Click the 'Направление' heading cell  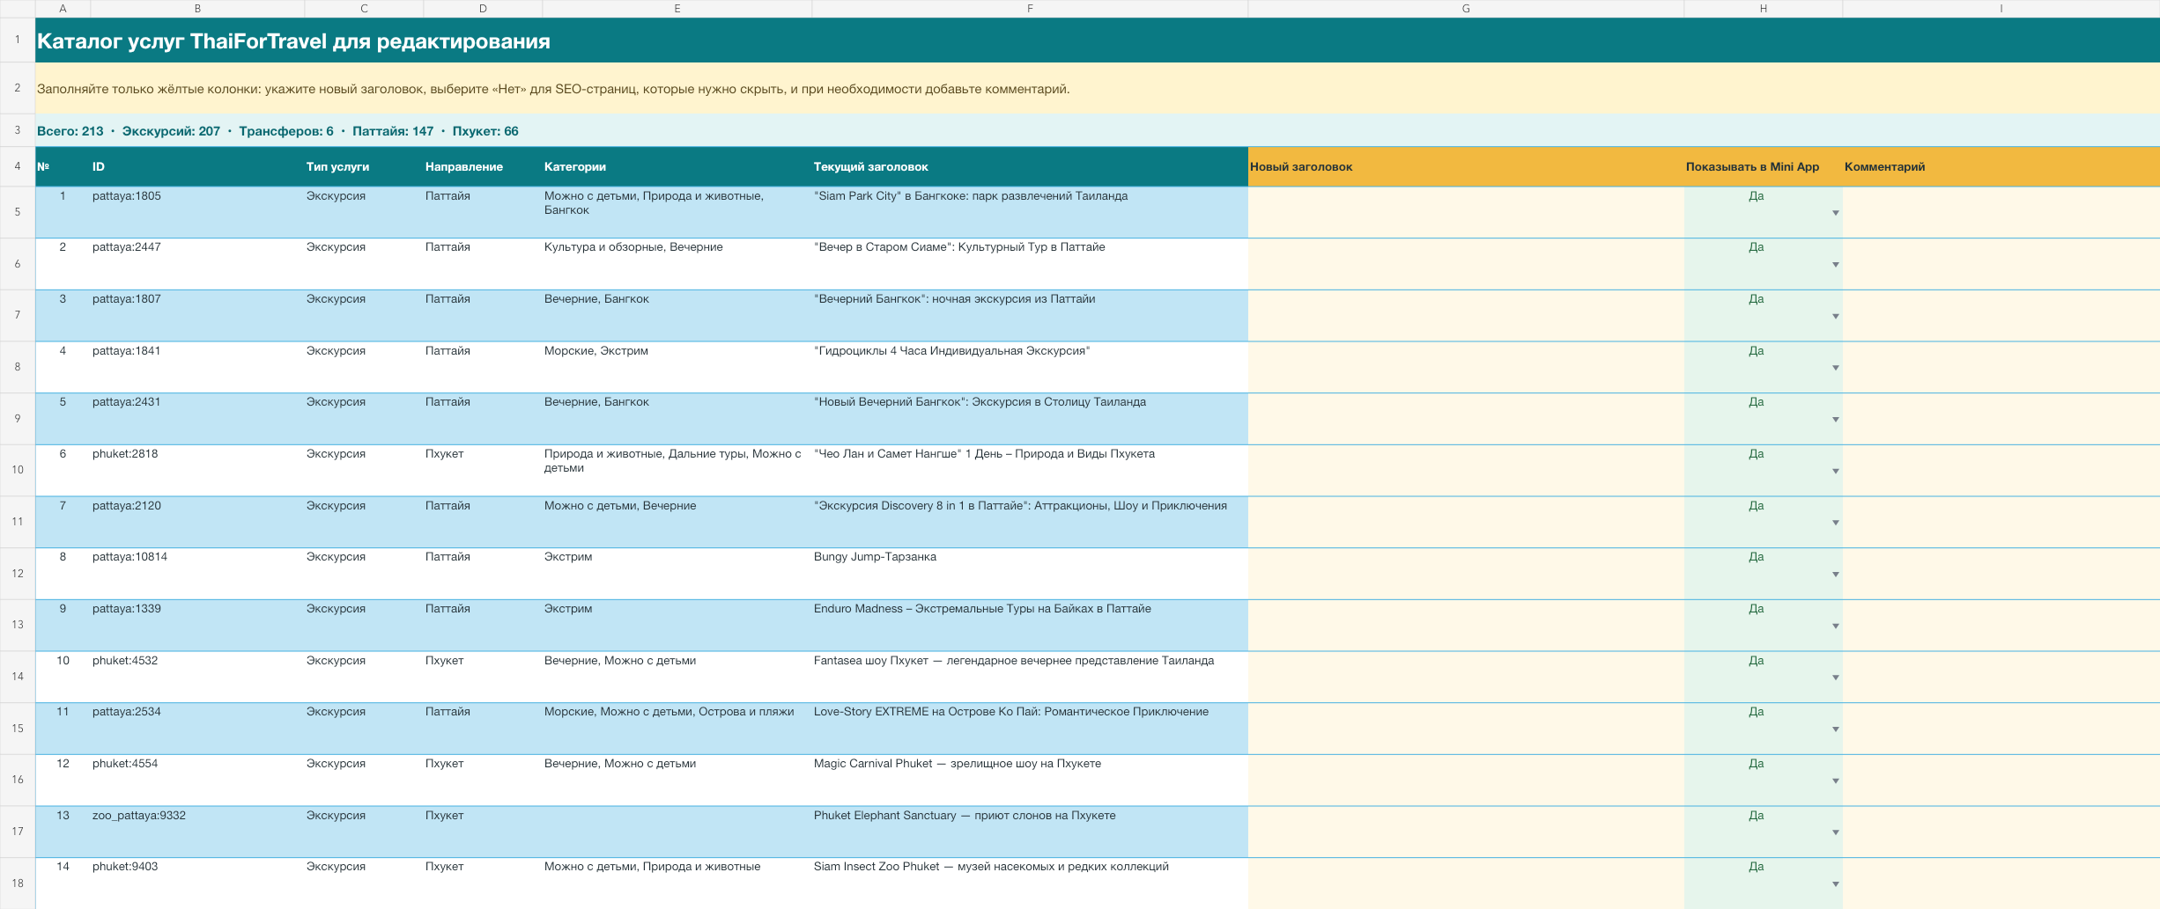(483, 166)
